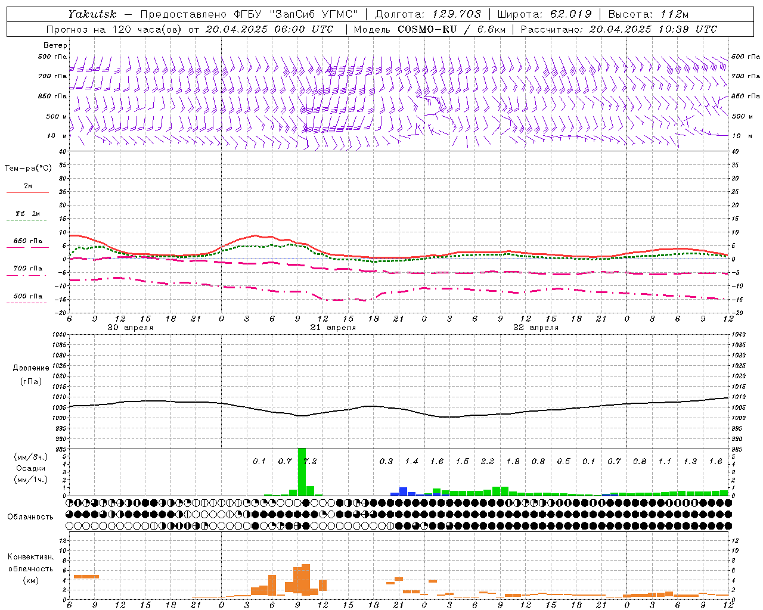Click the '(мм/3ч.)' precipitation unit label

pyautogui.click(x=30, y=457)
